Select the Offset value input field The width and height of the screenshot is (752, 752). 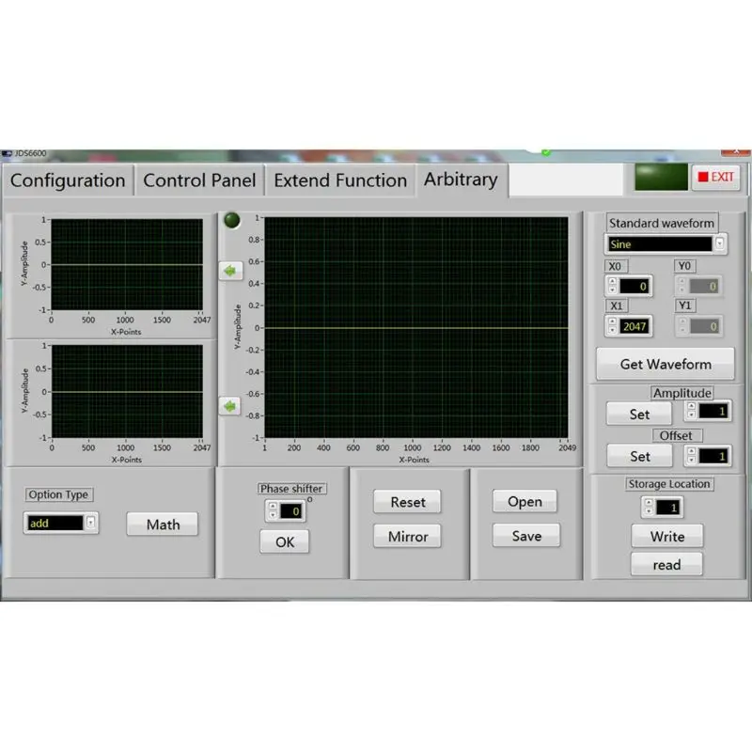[713, 456]
